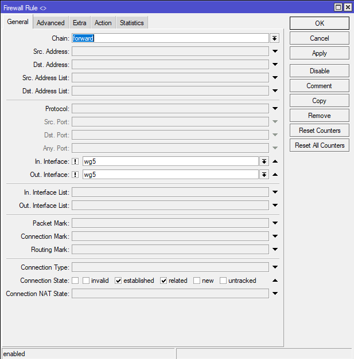The width and height of the screenshot is (354, 359).
Task: Click the Cancel button
Action: coord(320,38)
